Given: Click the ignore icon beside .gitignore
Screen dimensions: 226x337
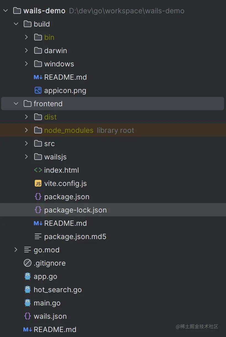Looking at the screenshot, I should (28, 263).
